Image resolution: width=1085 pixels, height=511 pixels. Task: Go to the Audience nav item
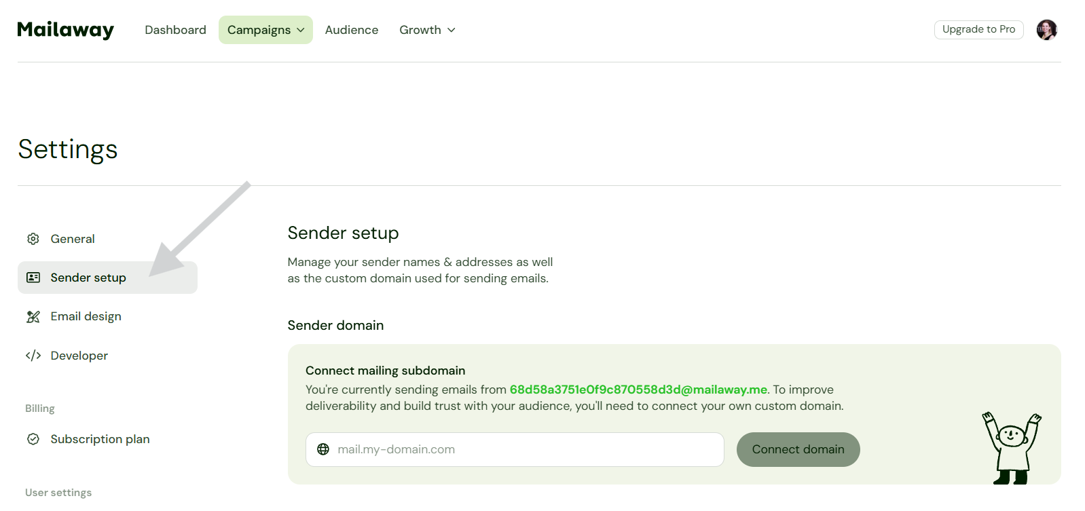[x=352, y=30]
